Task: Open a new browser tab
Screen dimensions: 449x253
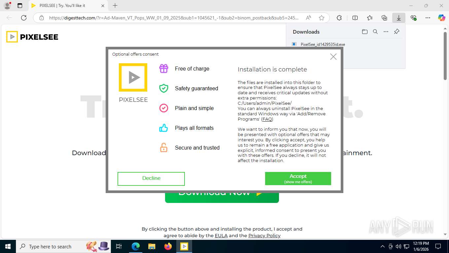Action: coord(115,6)
